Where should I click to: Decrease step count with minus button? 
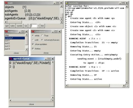pos(29,26)
